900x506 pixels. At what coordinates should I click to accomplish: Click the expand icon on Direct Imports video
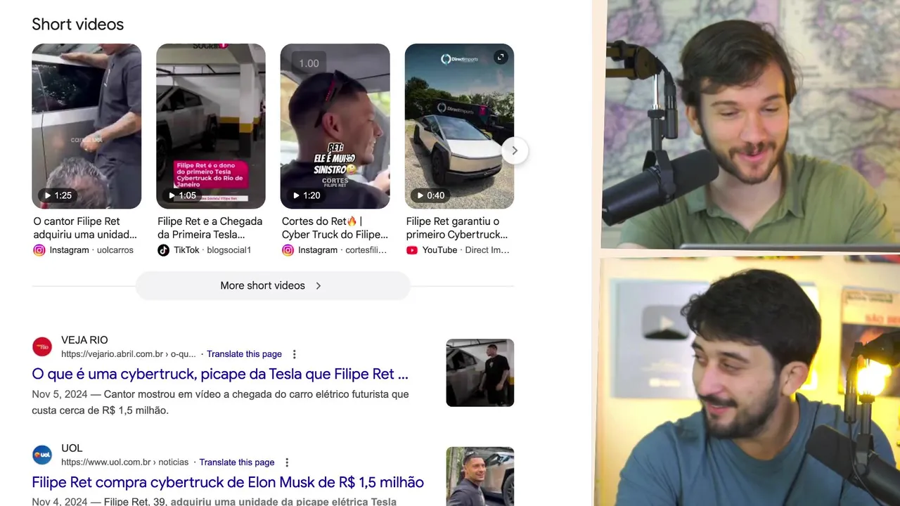501,58
